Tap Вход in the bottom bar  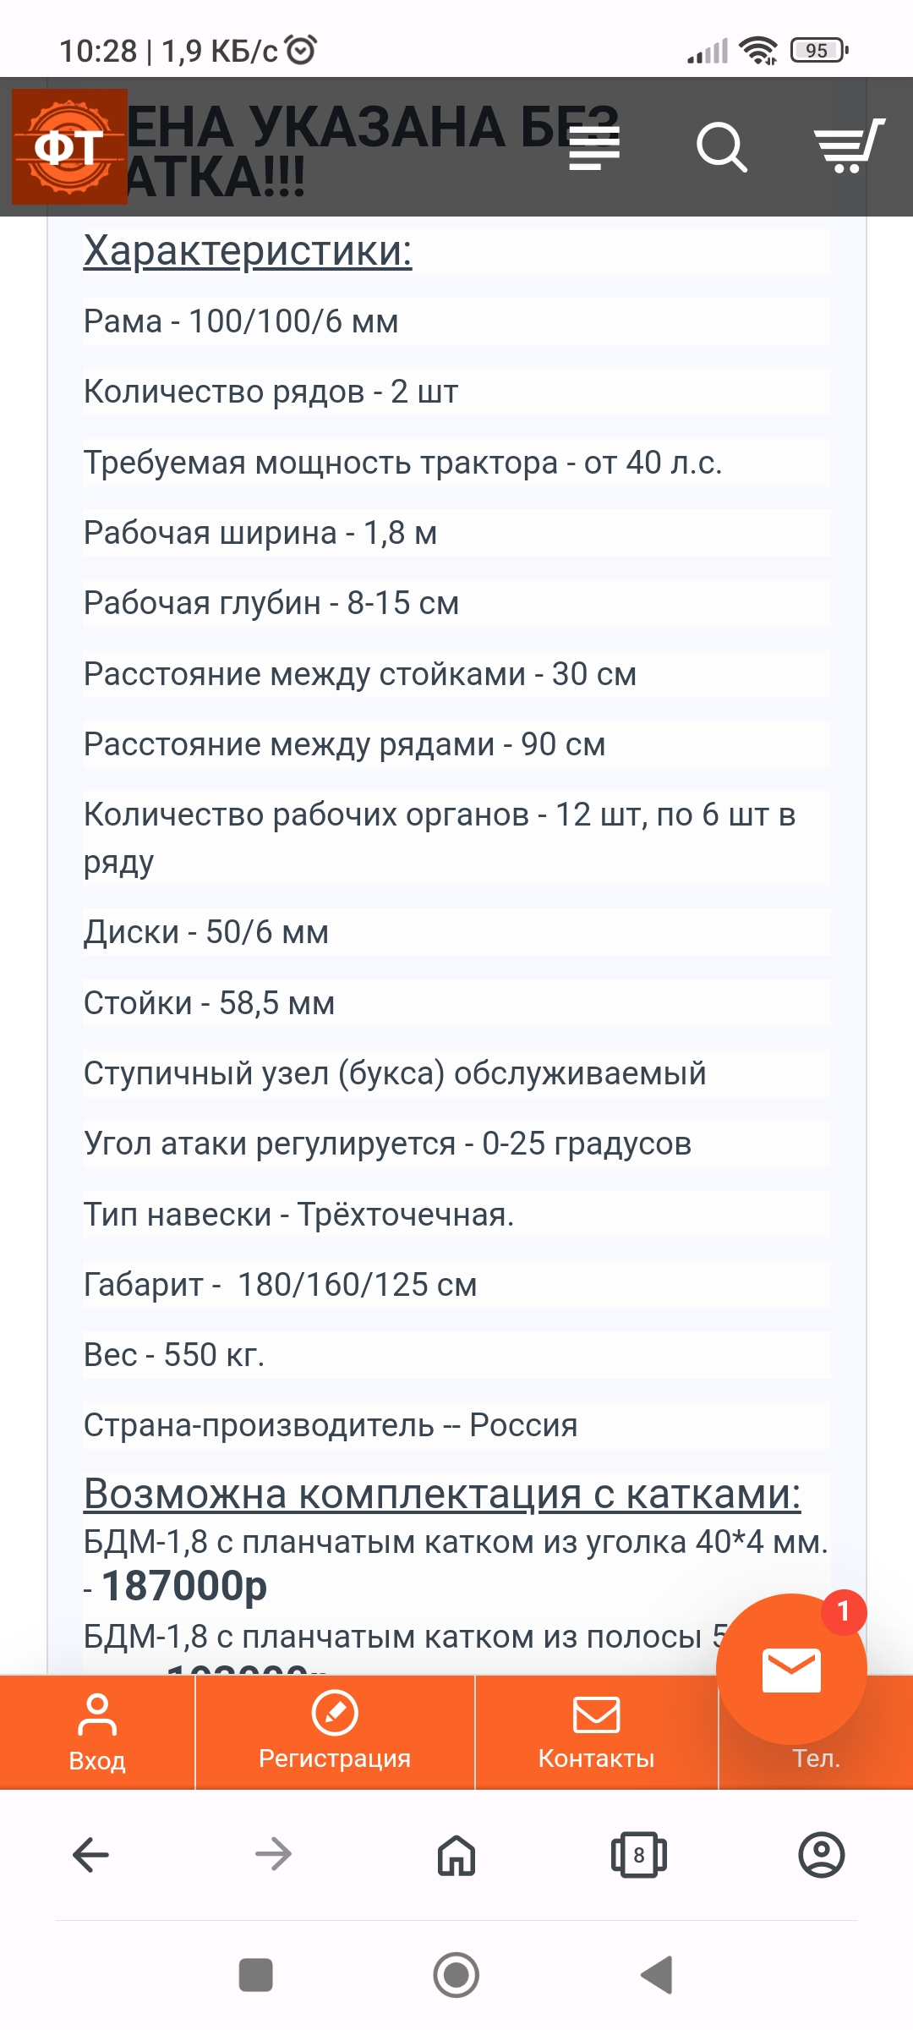pyautogui.click(x=97, y=1732)
